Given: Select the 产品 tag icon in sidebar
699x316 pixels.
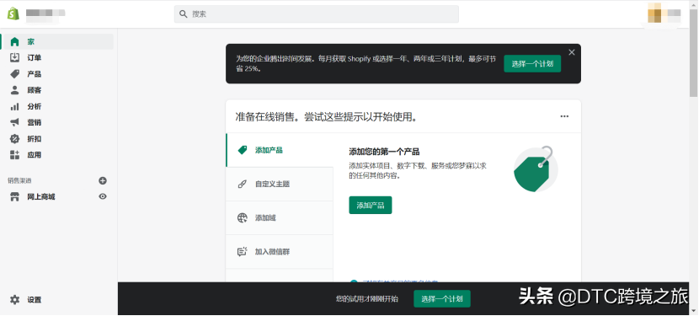Looking at the screenshot, I should point(14,74).
